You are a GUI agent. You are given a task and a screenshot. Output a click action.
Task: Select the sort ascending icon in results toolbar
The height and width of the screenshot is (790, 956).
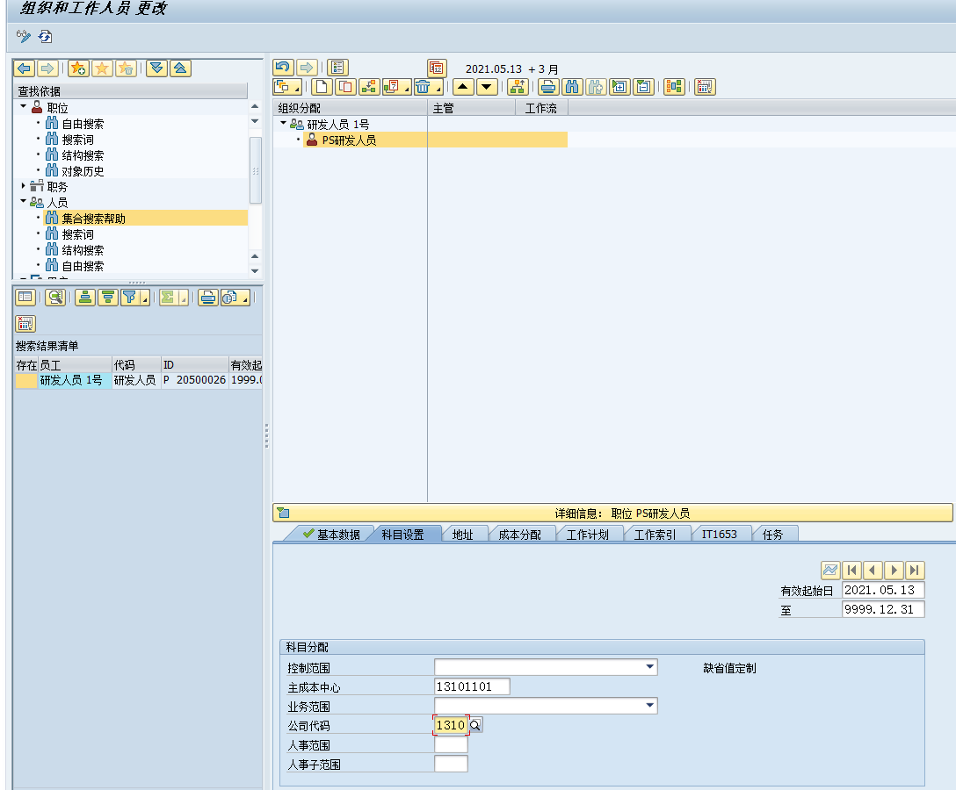tap(83, 297)
